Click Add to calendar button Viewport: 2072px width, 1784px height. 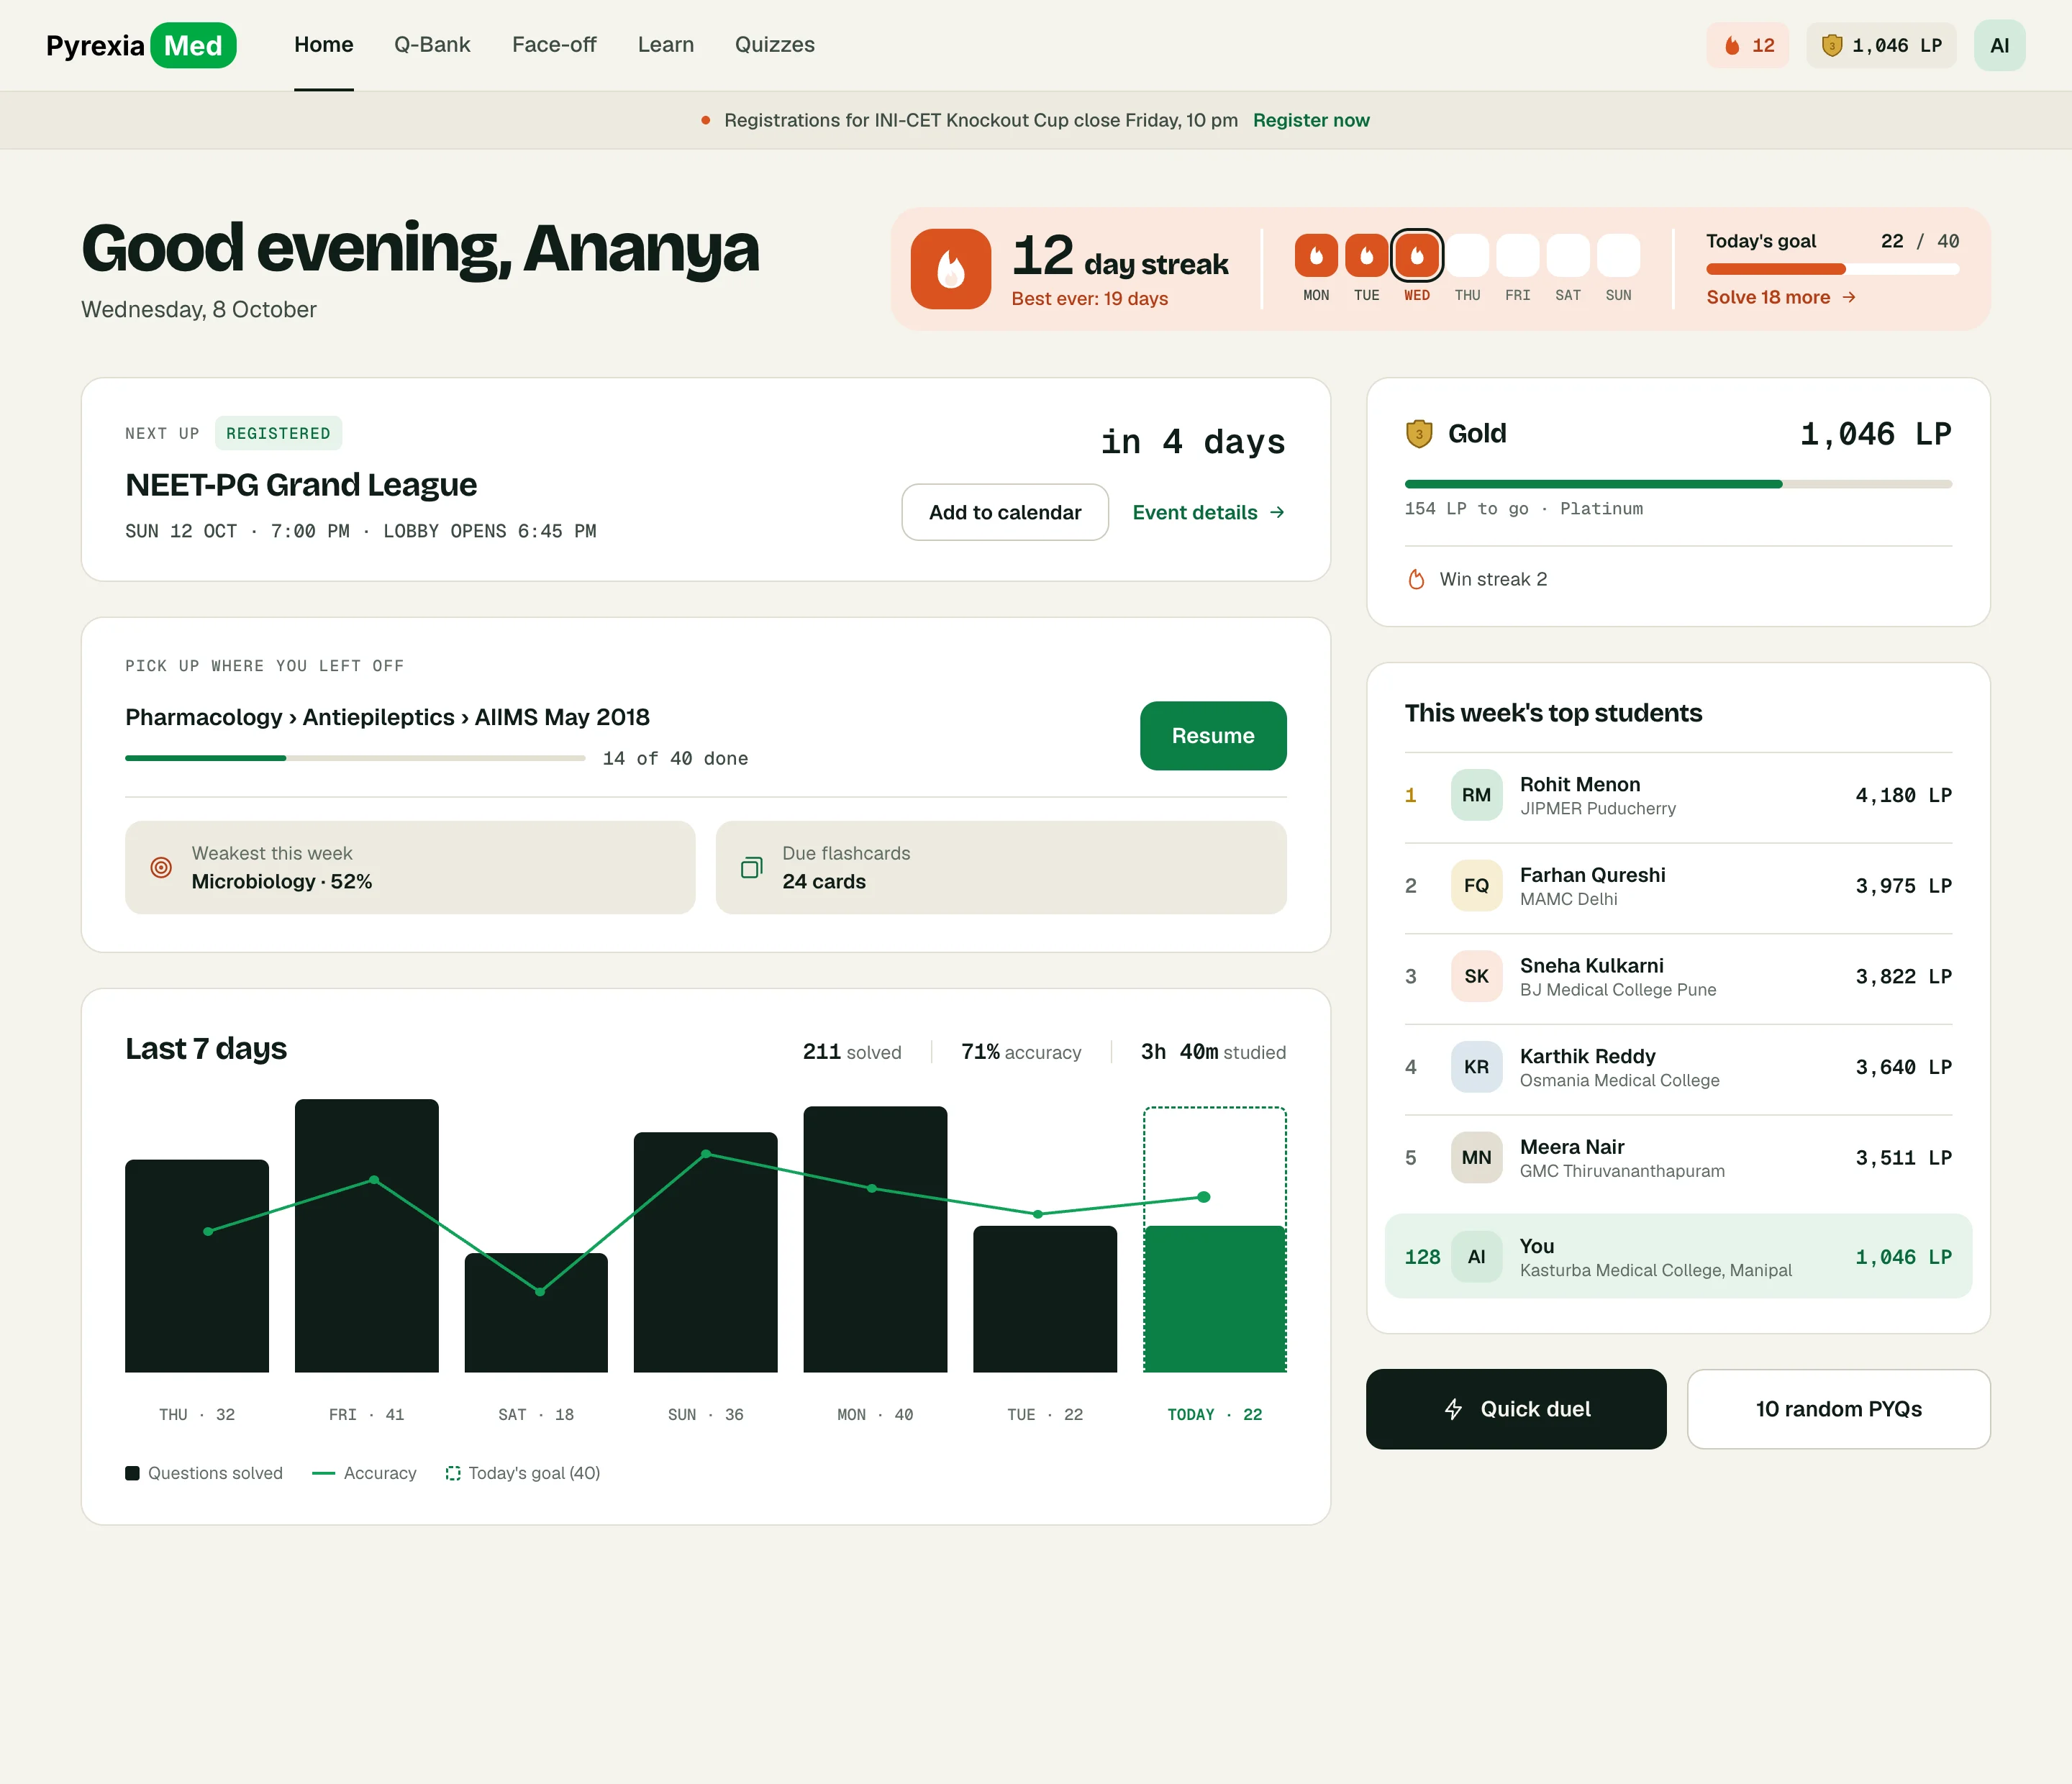click(x=1005, y=512)
